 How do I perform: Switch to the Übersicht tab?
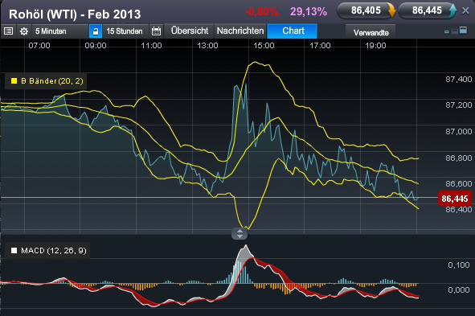coord(190,31)
